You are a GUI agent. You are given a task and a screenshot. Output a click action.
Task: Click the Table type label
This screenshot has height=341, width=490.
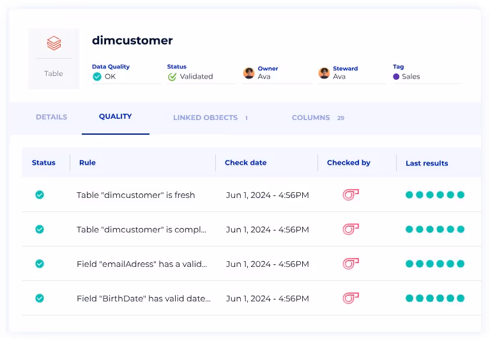(54, 73)
